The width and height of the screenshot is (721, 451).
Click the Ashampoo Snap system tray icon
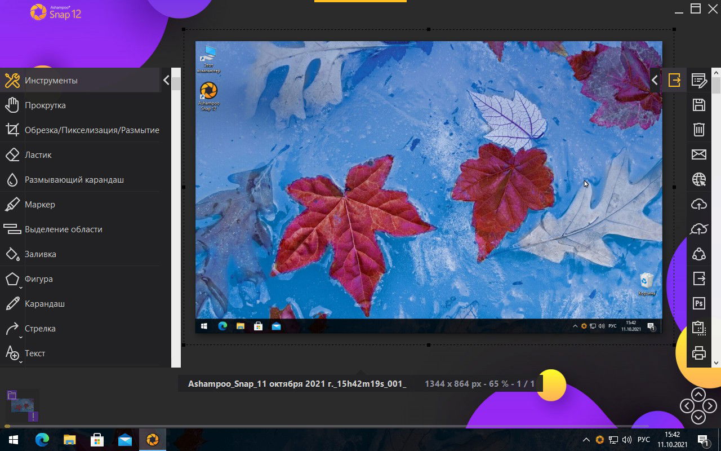tap(600, 440)
